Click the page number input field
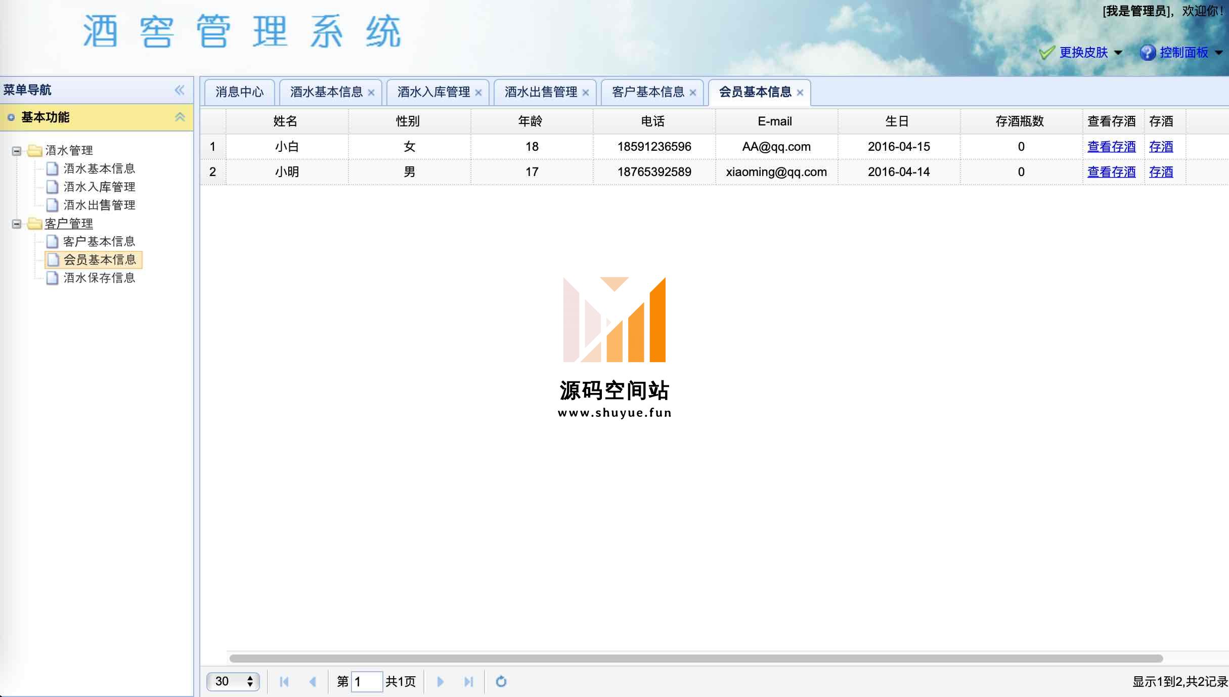 tap(367, 681)
